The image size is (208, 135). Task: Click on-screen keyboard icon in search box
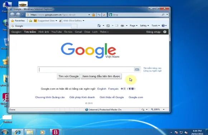[x=137, y=69]
